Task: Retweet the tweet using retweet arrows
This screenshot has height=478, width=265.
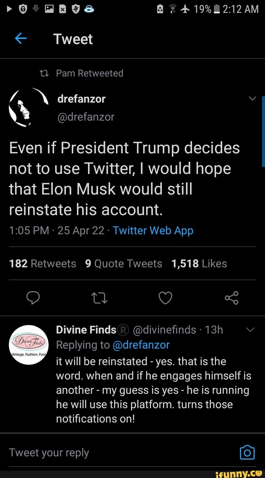Action: point(99,298)
